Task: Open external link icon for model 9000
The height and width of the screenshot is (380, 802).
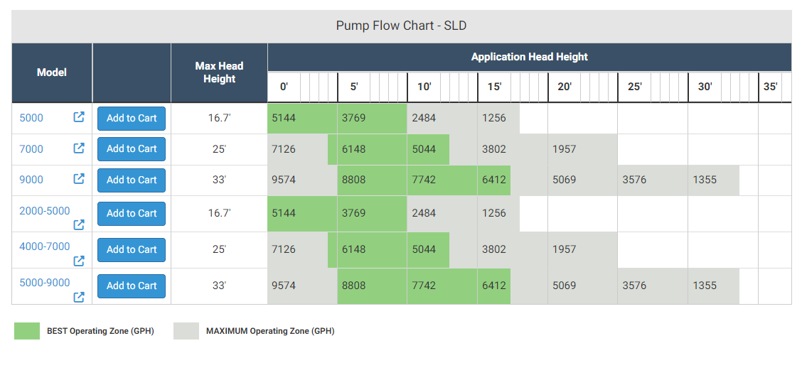Action: click(x=79, y=179)
